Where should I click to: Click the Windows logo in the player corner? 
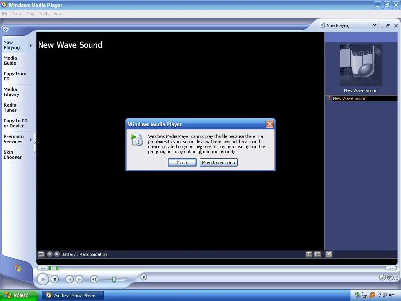pos(17,268)
